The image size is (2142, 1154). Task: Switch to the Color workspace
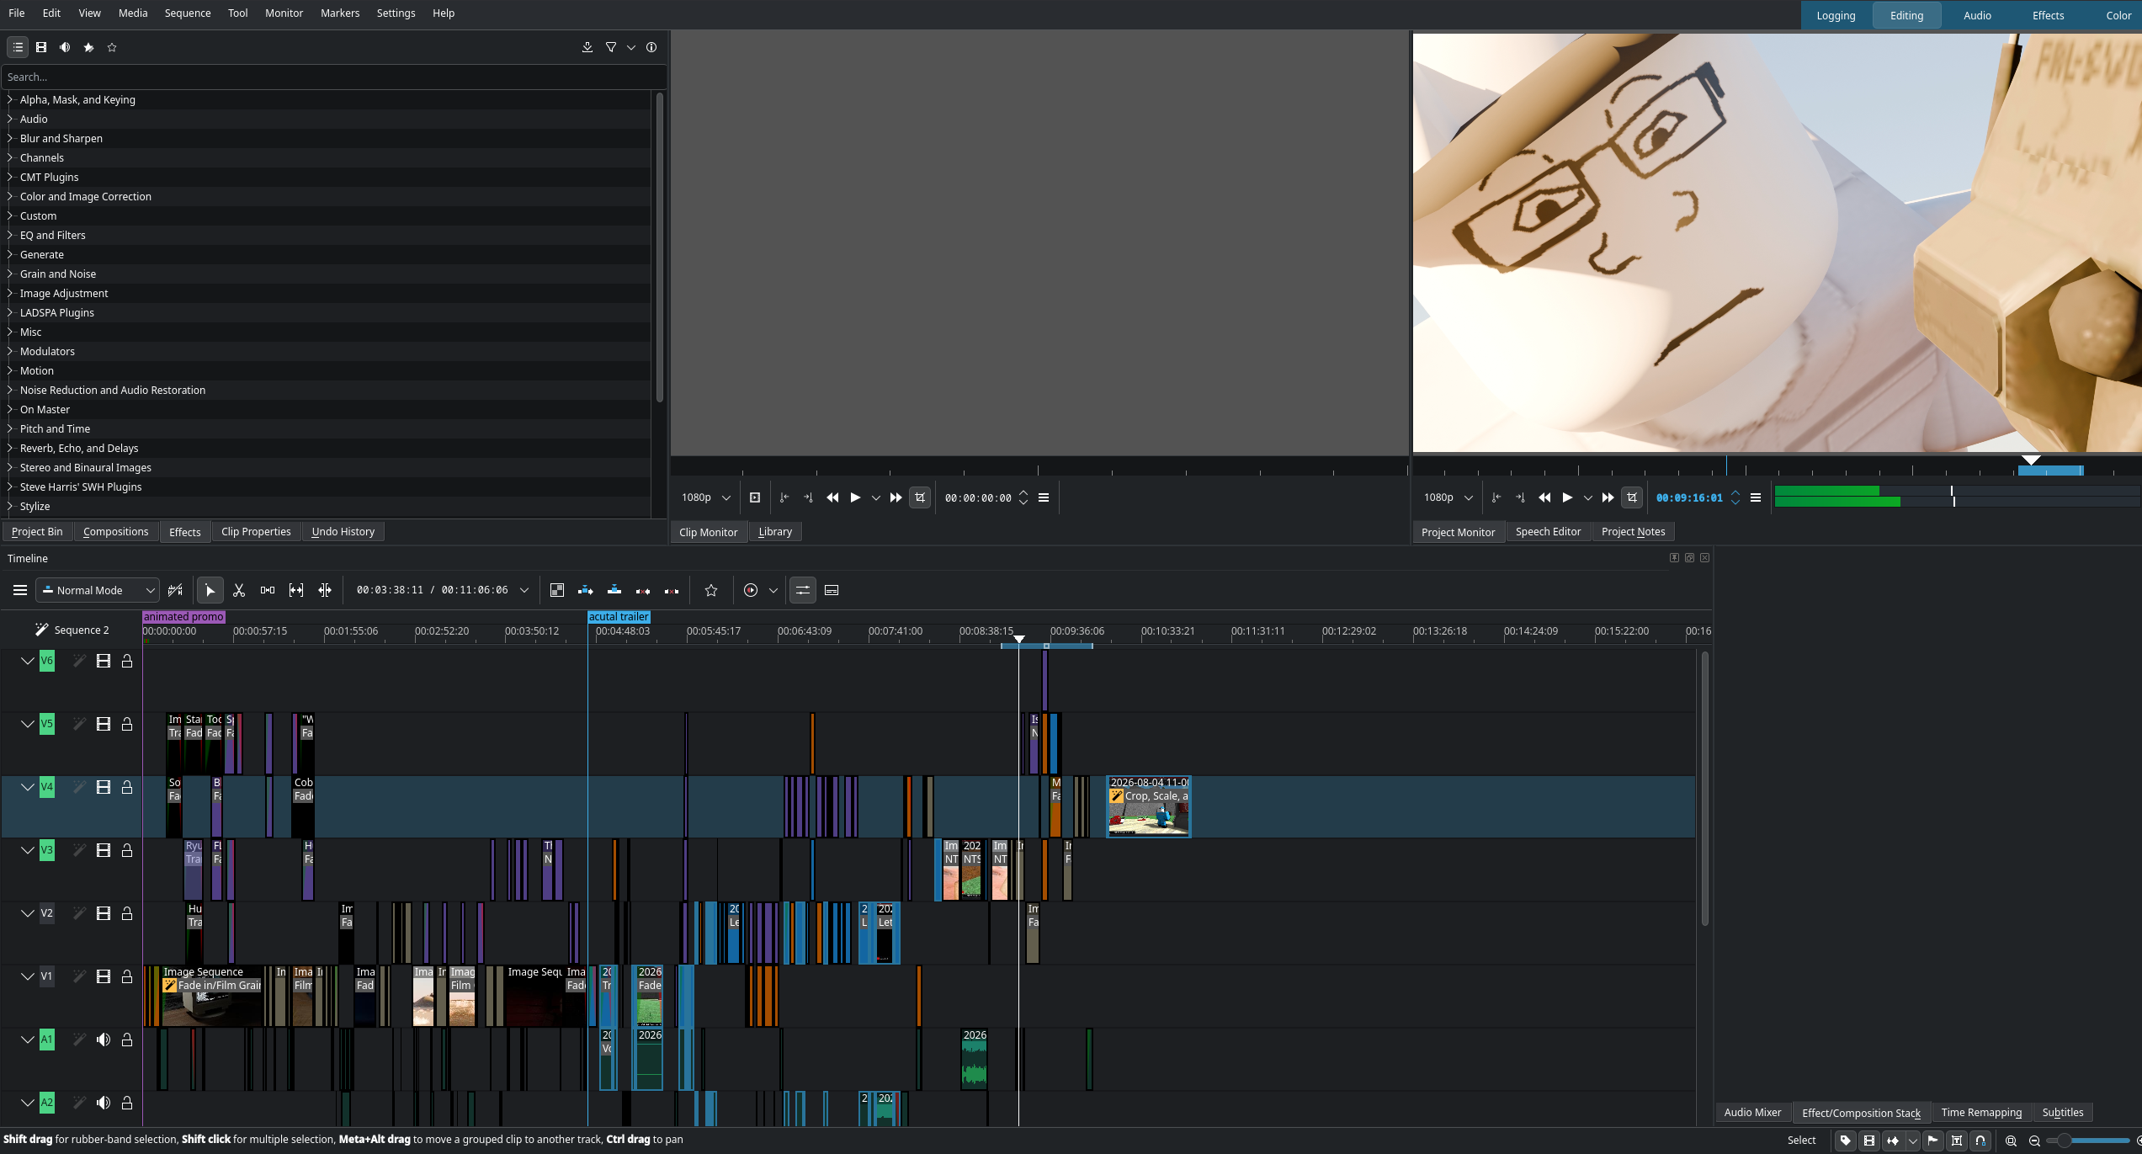pos(2119,16)
